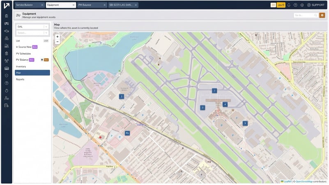Open the Select... dropdown
Viewport: 329px width, 185px height.
pos(32,33)
